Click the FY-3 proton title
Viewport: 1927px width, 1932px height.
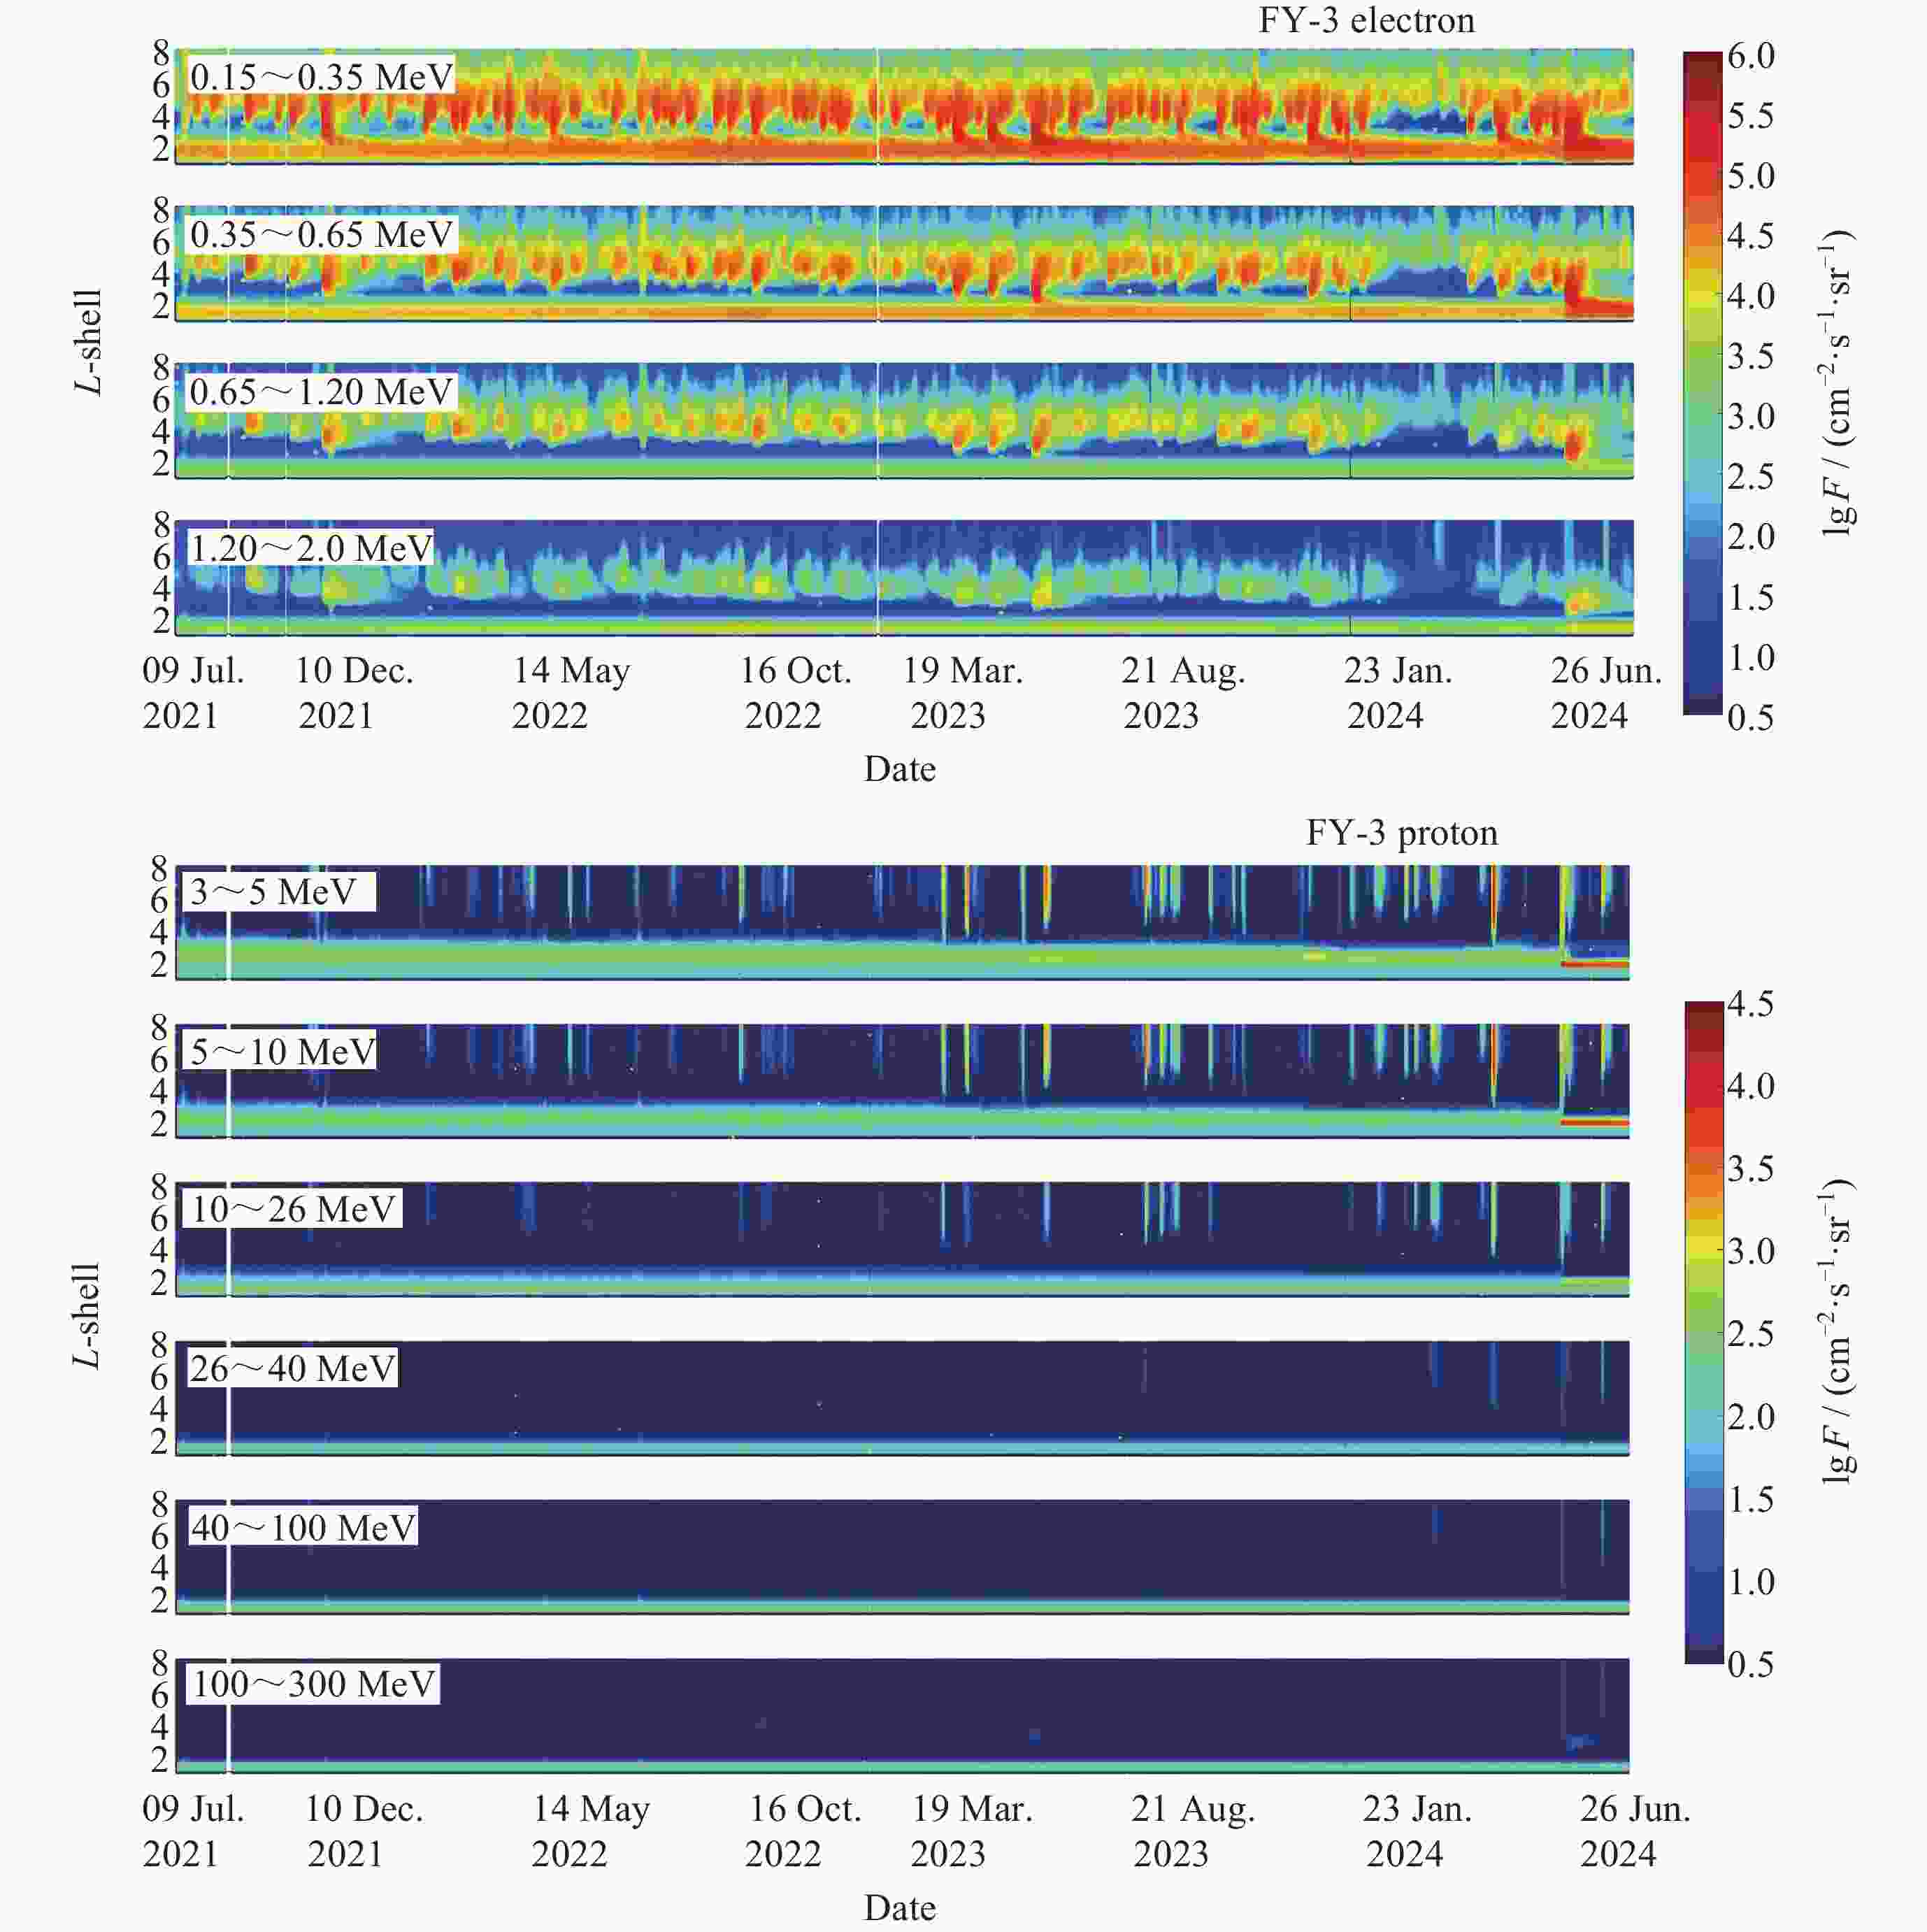(x=1401, y=833)
